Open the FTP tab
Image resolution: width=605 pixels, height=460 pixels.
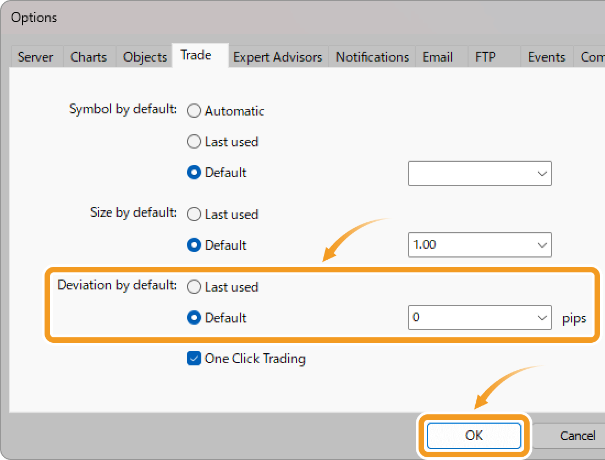tap(494, 57)
